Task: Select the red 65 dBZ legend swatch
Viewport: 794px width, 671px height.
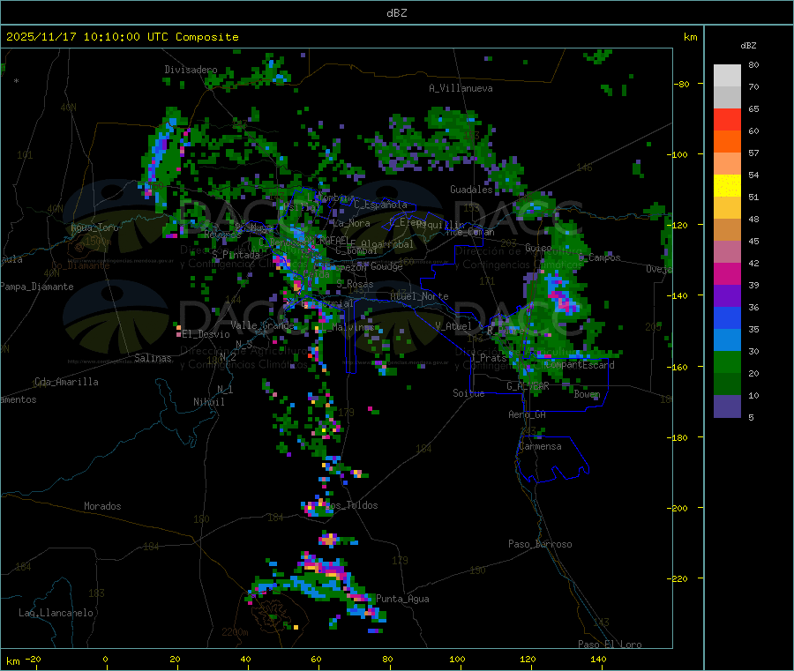Action: coord(727,119)
